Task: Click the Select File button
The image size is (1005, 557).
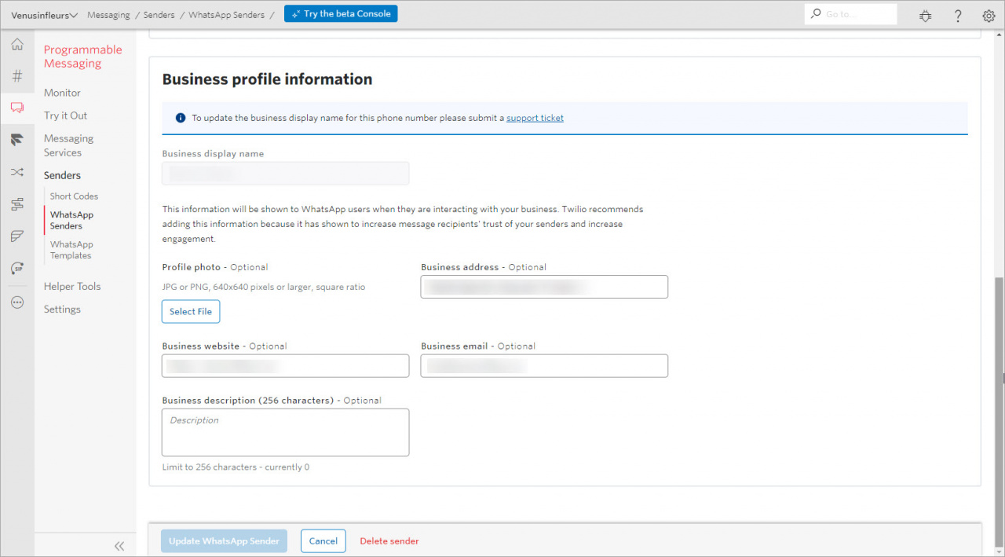Action: 191,312
